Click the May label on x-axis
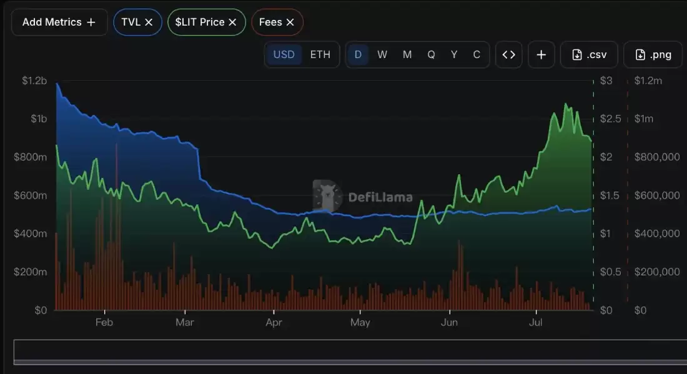The image size is (687, 374). [360, 323]
